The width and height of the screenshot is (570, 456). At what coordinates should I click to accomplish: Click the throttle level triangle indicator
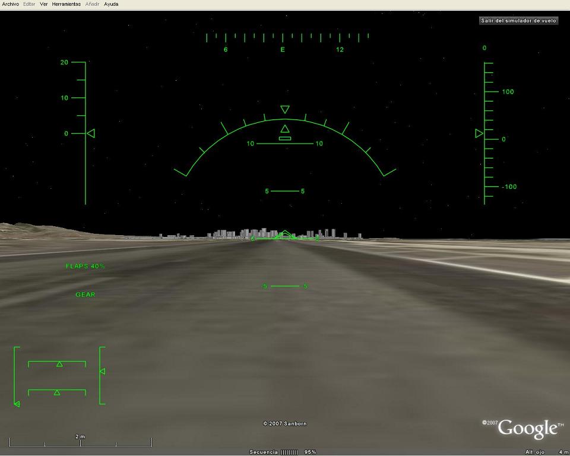[x=17, y=404]
